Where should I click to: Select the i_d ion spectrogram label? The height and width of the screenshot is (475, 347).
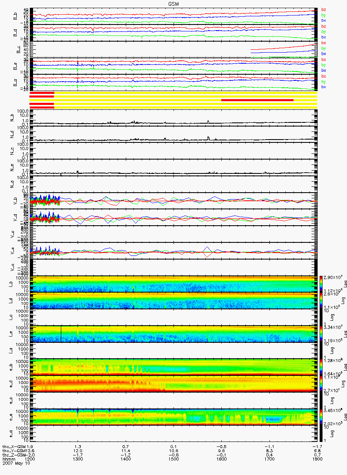click(10, 301)
